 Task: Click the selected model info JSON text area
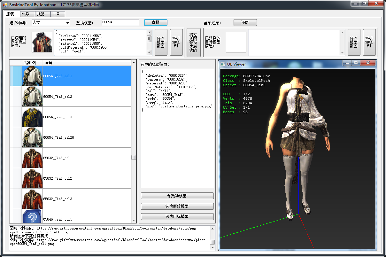pyautogui.click(x=177, y=128)
